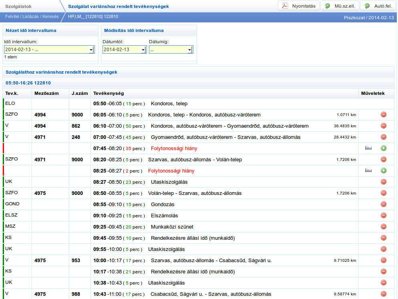Screen dimensions: 398x299
Task: Remove the 09:55 Utaskiszolgálás row
Action: pyautogui.click(x=384, y=249)
